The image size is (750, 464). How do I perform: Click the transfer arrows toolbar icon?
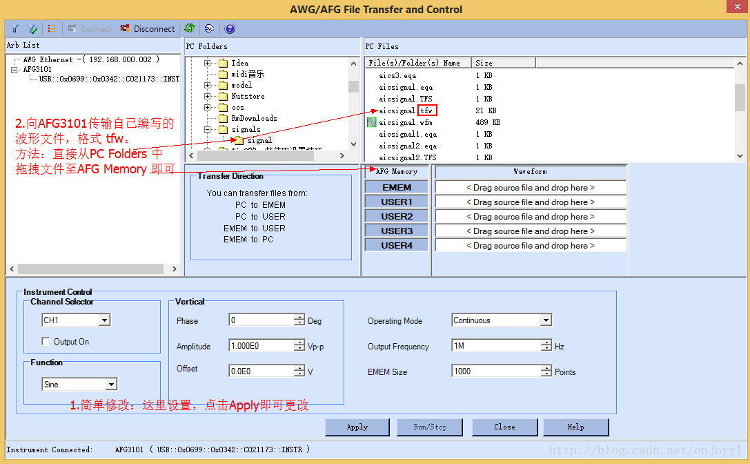pos(209,29)
